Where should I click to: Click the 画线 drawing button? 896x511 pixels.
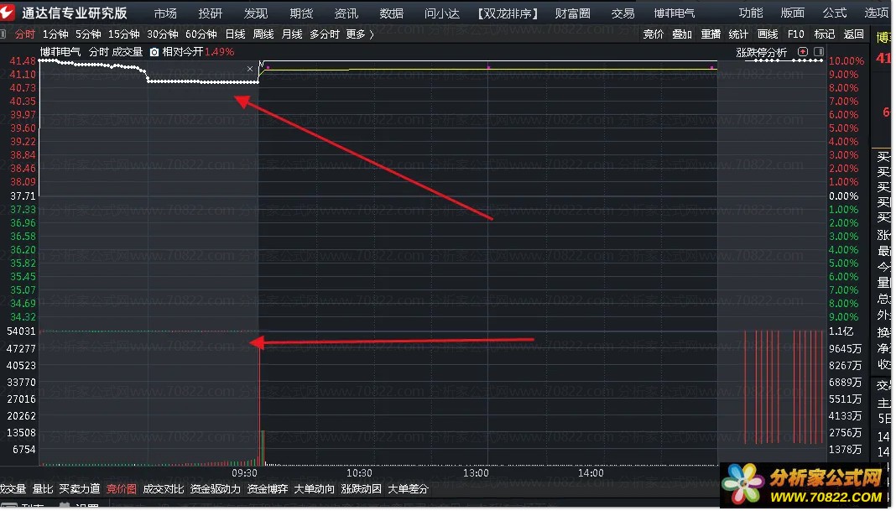point(768,34)
